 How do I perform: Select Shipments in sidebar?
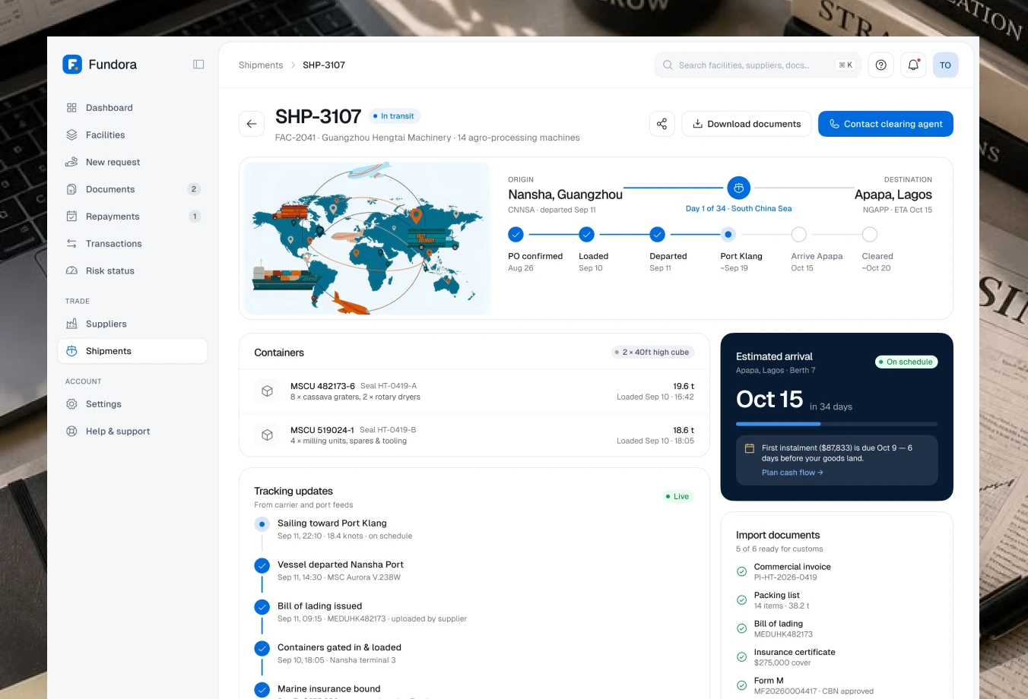[x=132, y=351]
